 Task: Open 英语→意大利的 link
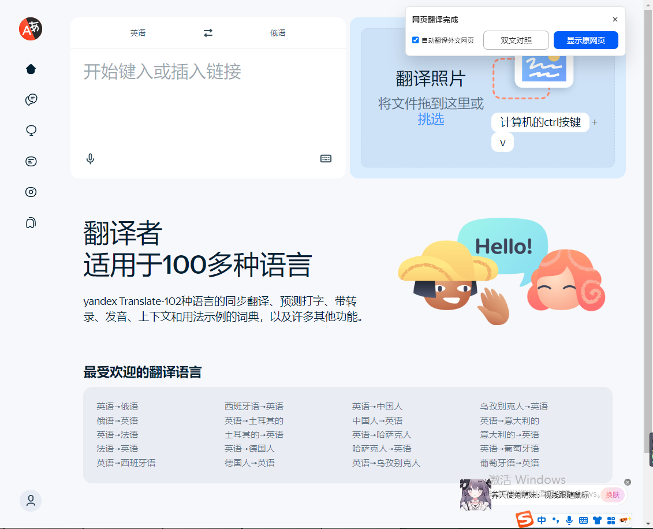(509, 420)
